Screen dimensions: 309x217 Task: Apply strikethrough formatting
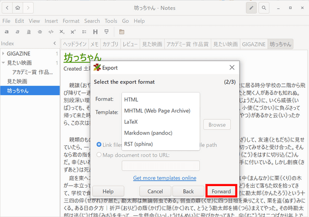pyautogui.click(x=40, y=32)
